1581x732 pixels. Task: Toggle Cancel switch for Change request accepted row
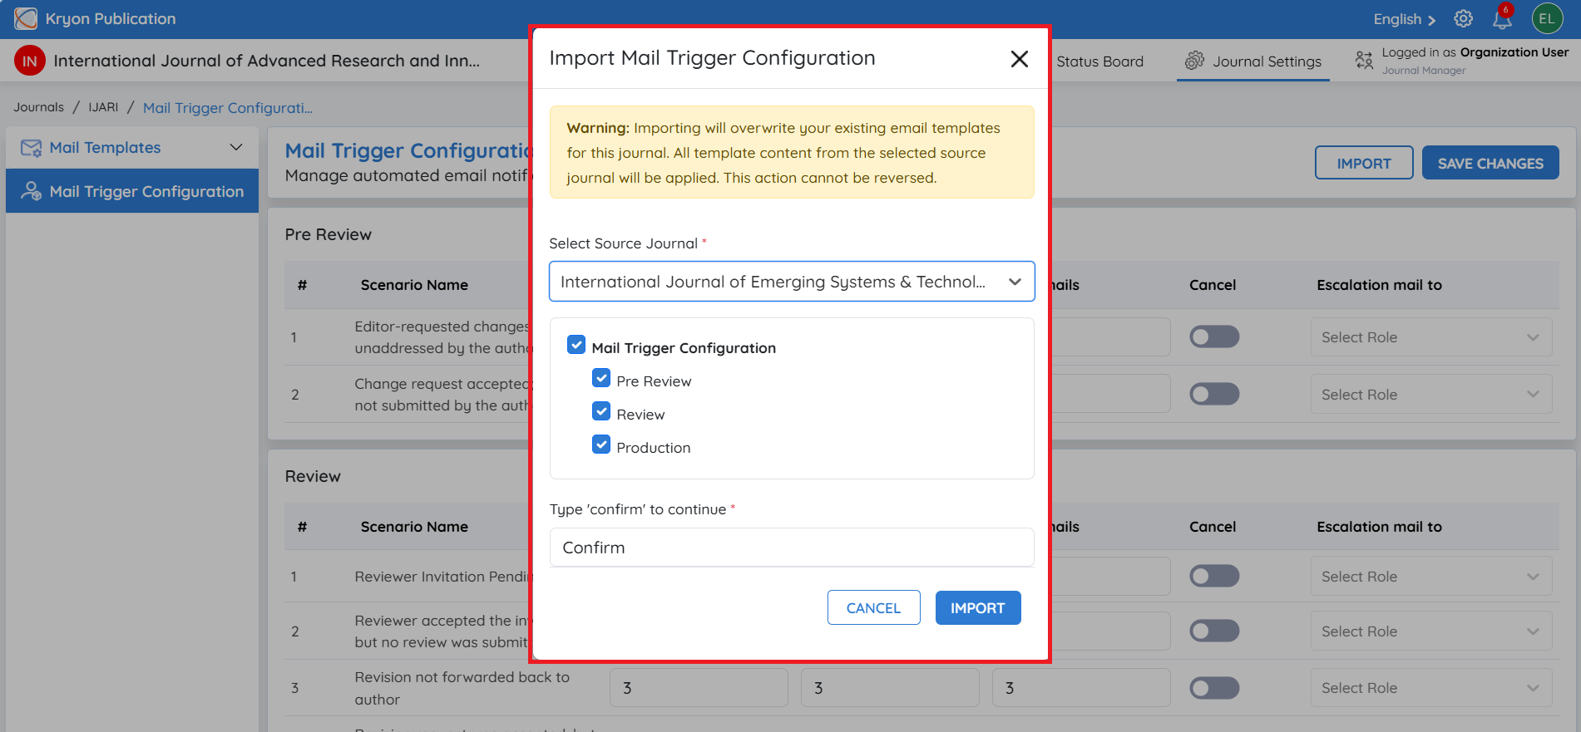click(x=1214, y=394)
